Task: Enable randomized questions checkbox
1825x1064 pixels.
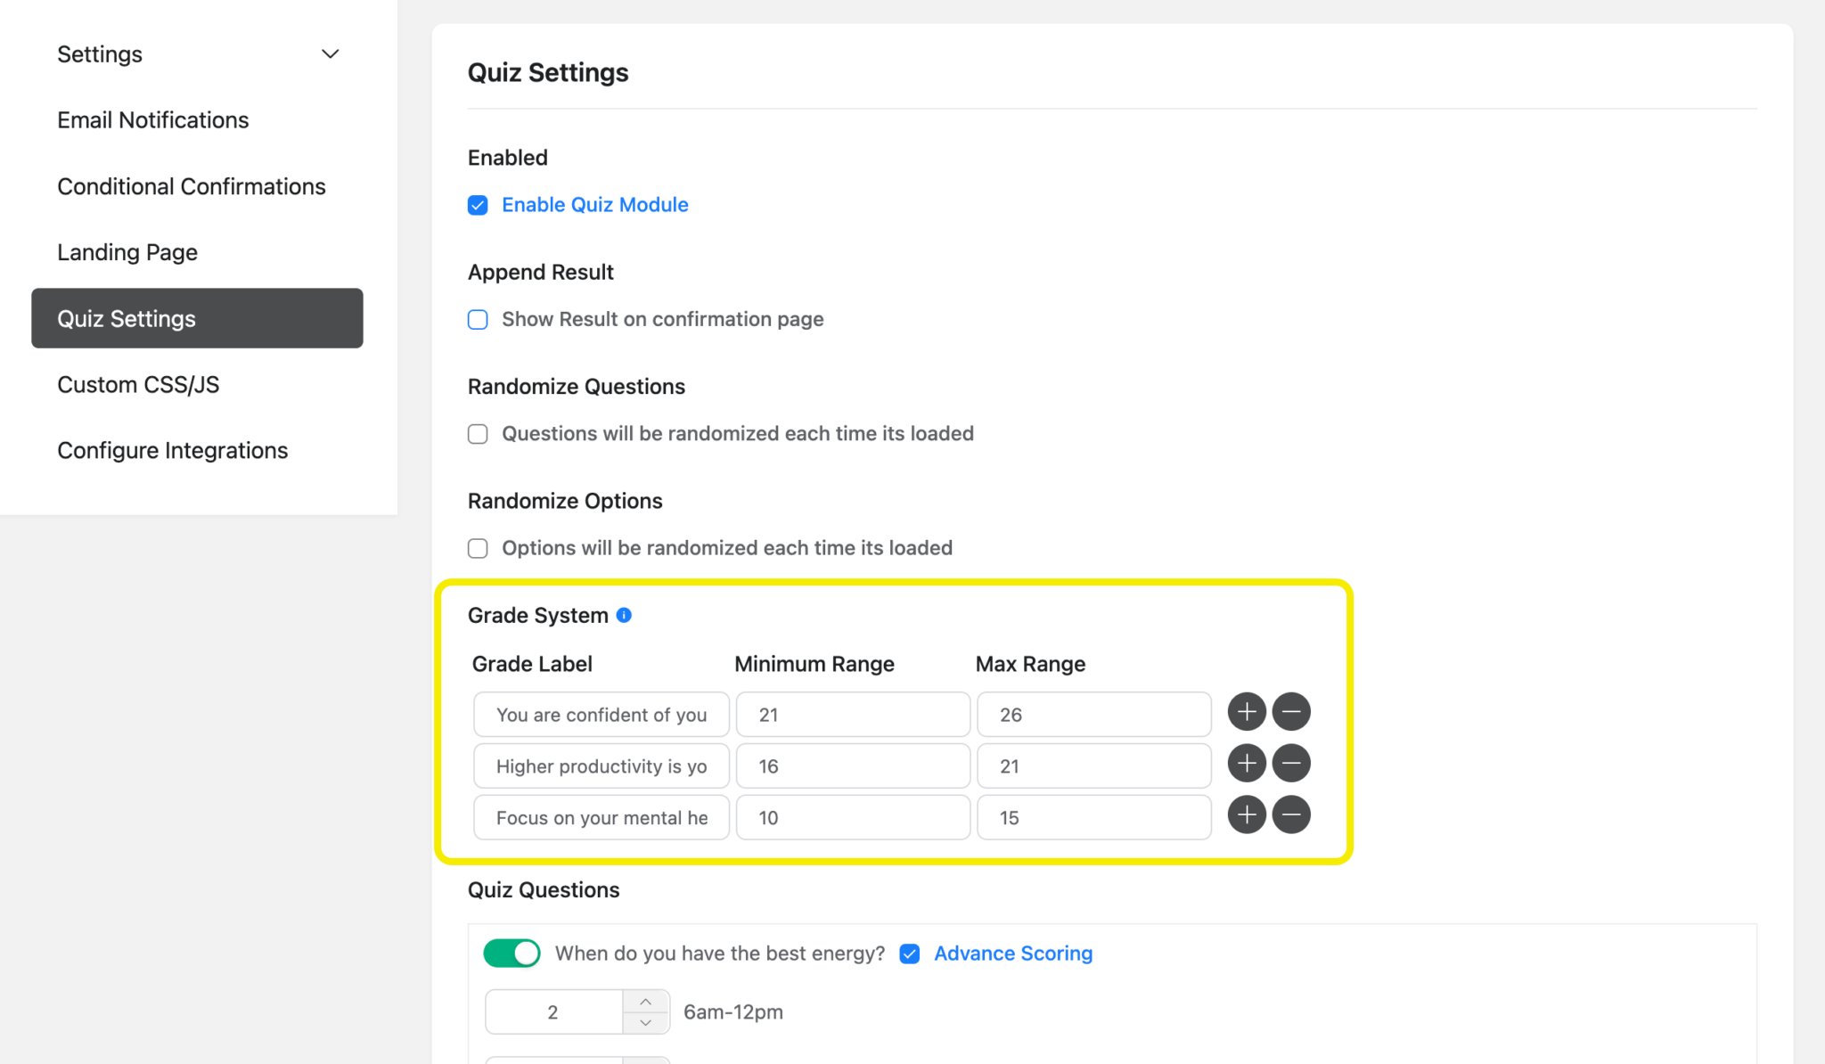Action: (478, 434)
